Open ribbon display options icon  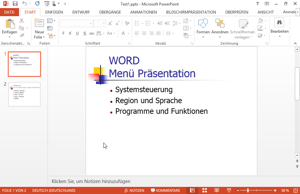click(x=267, y=4)
